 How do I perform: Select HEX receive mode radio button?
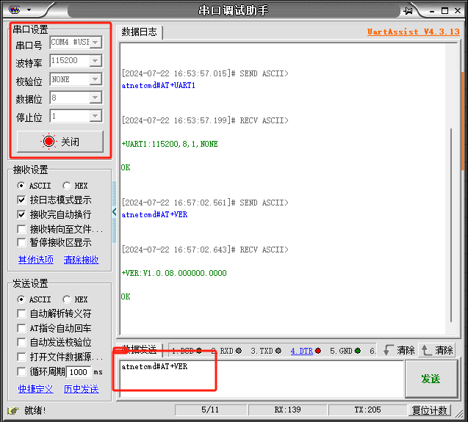coord(68,186)
